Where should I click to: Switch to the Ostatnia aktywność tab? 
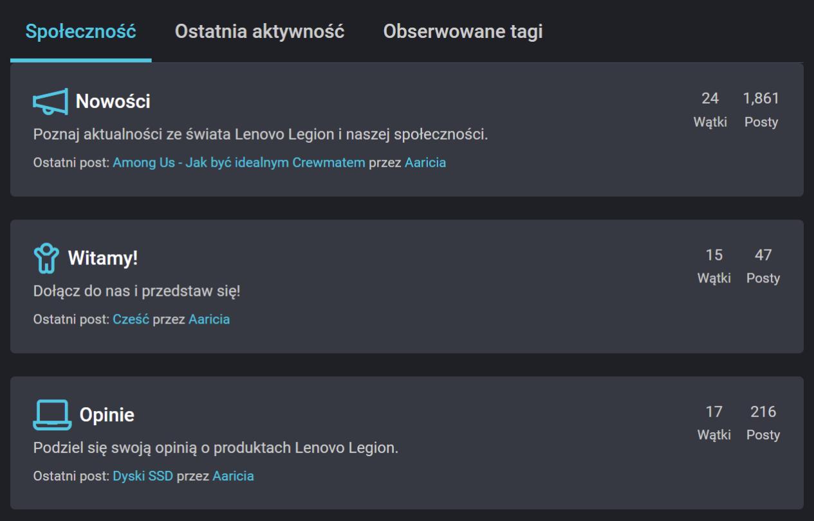tap(260, 30)
